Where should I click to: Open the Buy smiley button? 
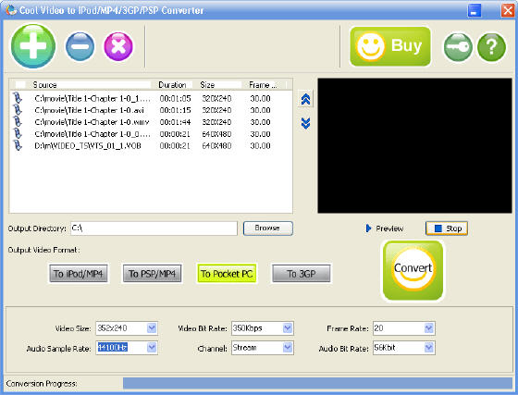390,46
